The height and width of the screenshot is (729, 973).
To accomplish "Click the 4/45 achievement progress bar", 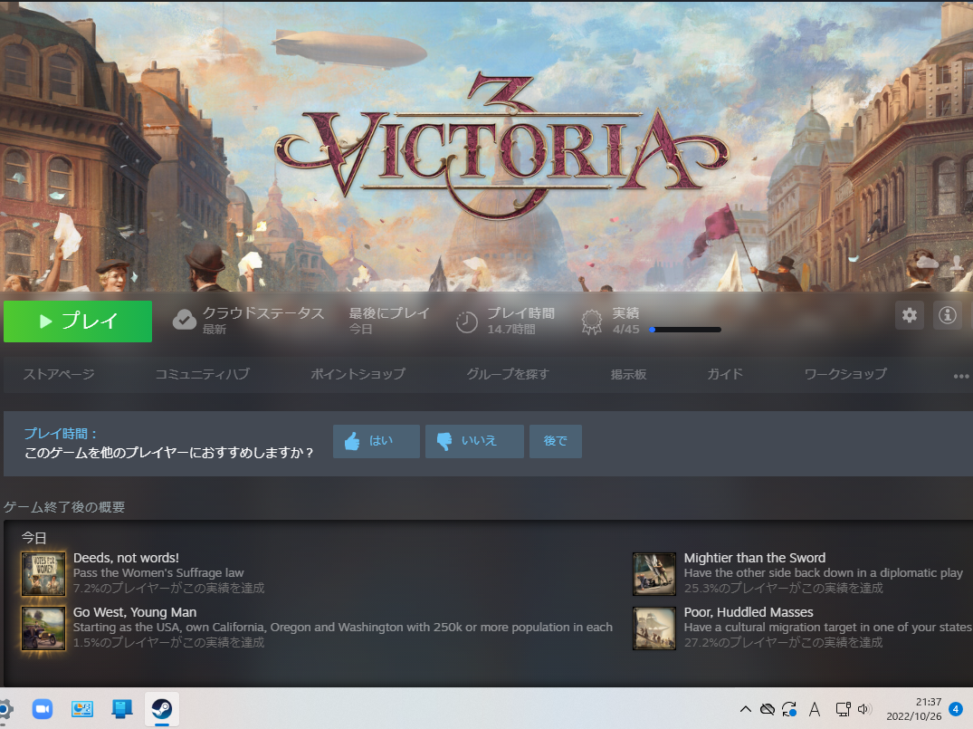I will (684, 330).
